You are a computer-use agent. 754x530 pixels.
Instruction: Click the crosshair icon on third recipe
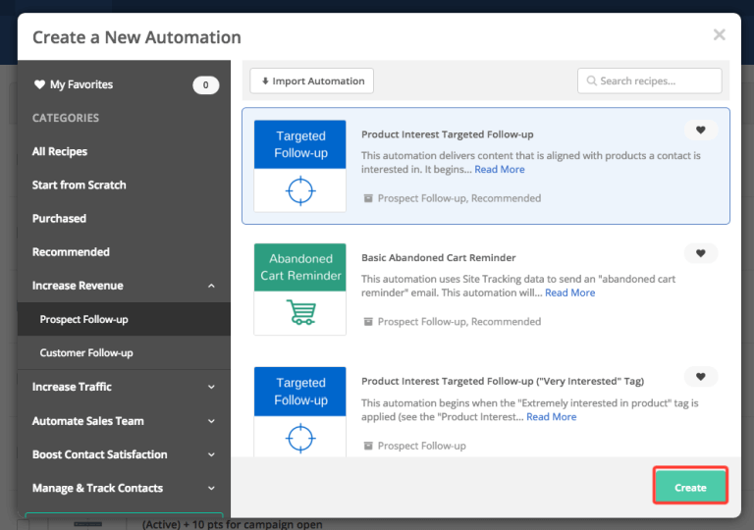coord(299,437)
